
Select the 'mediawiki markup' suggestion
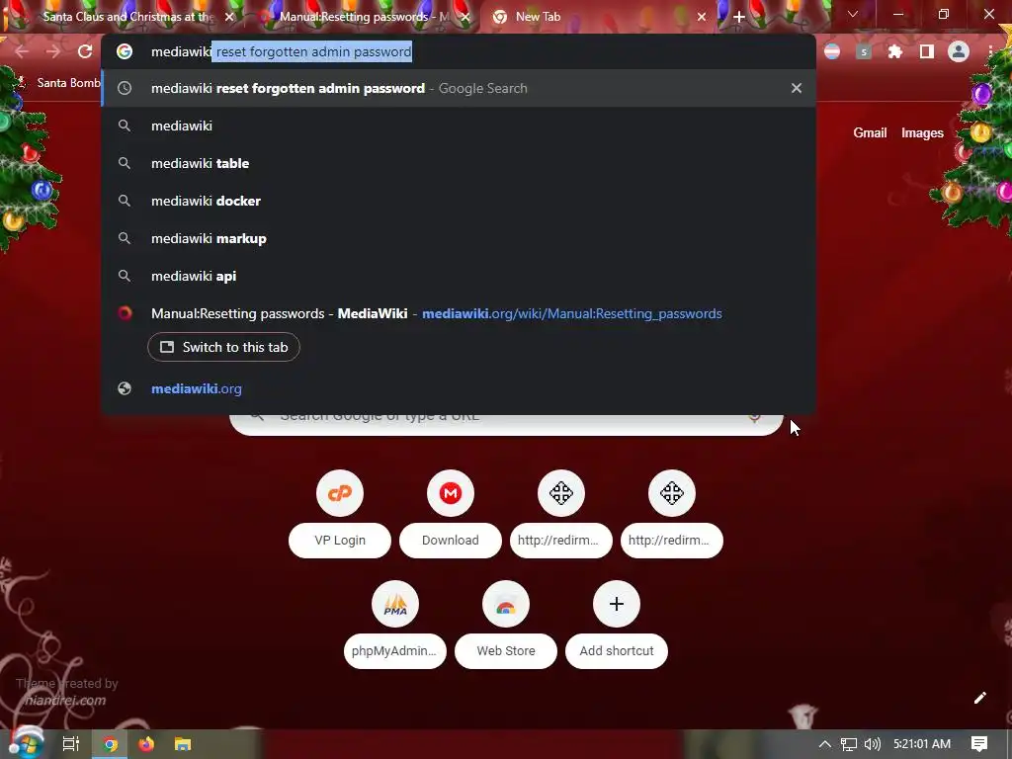(x=459, y=238)
